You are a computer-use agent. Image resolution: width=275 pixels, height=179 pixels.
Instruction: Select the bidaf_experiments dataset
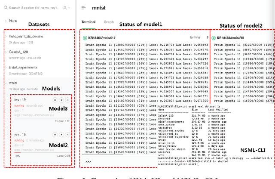(25, 68)
